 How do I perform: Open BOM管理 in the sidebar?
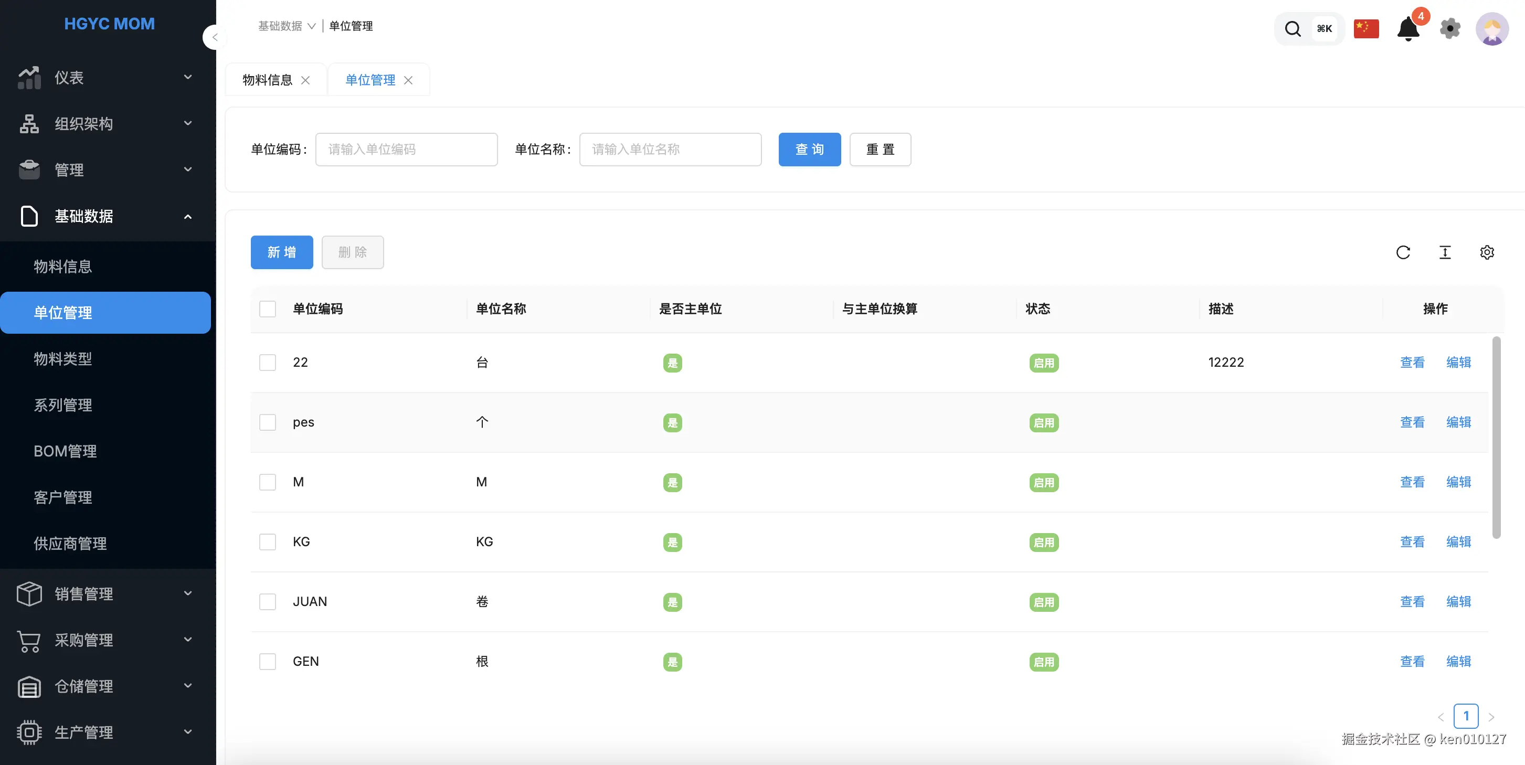coord(65,451)
